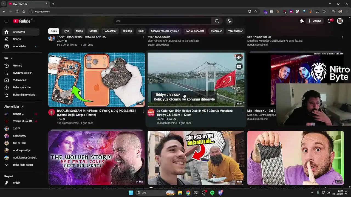Open options menu for Mix - Heavy Metal
This screenshot has height=197, width=351.
click(342, 37)
